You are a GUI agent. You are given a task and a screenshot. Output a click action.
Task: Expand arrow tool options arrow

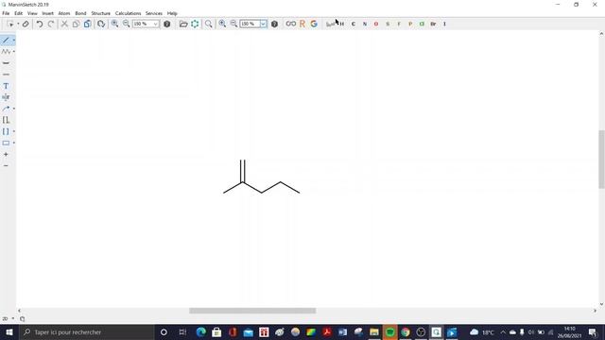(x=14, y=109)
